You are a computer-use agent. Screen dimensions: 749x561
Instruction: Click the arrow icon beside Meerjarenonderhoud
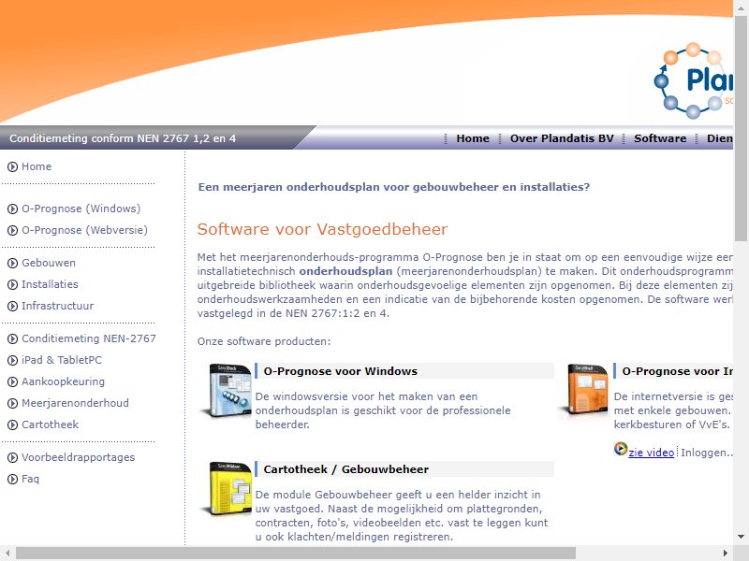coord(12,403)
